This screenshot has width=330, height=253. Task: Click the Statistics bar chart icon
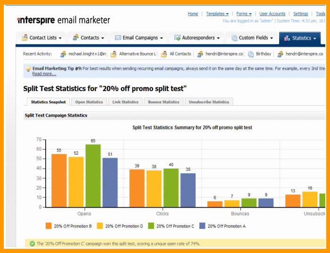click(287, 38)
